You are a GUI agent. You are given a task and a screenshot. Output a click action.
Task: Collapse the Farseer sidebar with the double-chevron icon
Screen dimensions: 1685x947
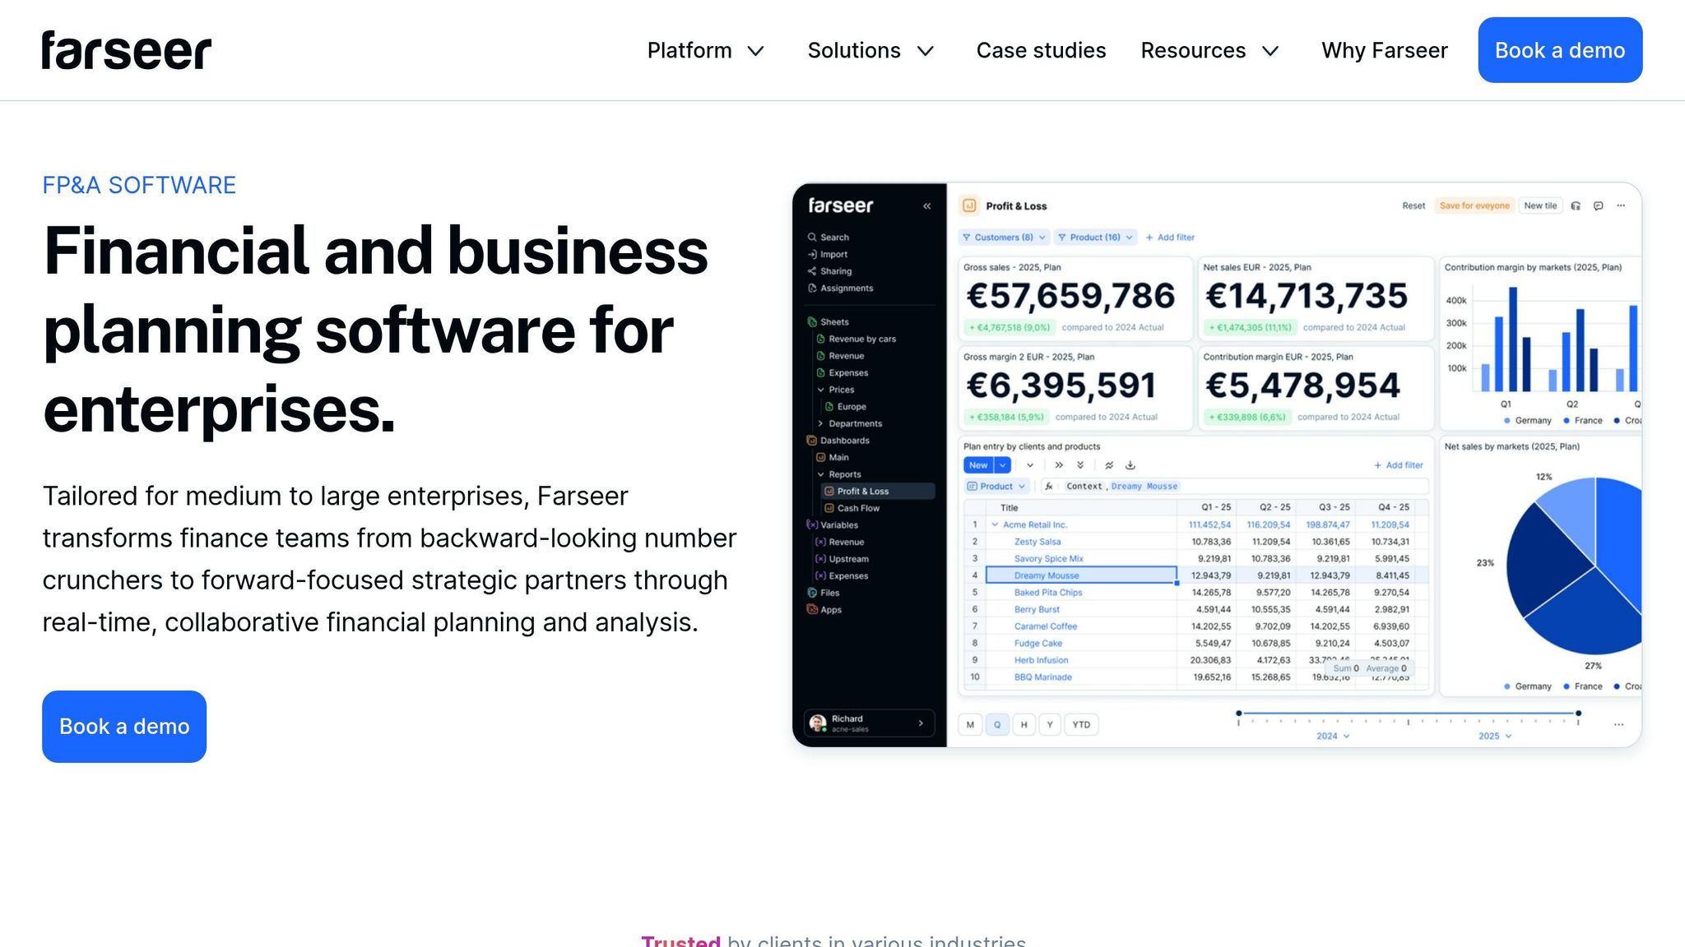pyautogui.click(x=926, y=206)
